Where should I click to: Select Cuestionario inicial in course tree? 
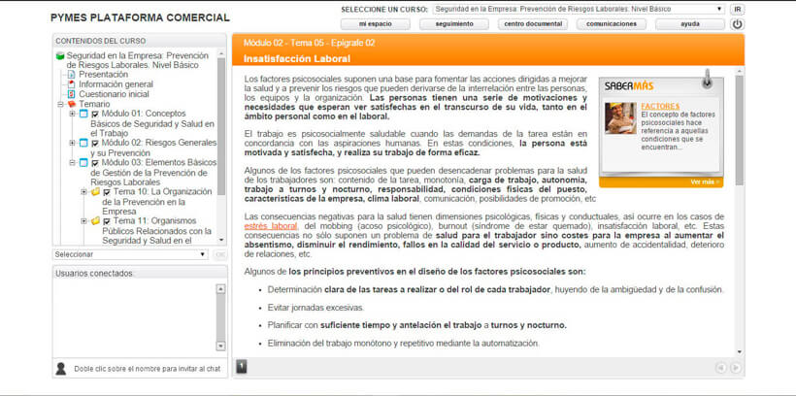click(114, 94)
